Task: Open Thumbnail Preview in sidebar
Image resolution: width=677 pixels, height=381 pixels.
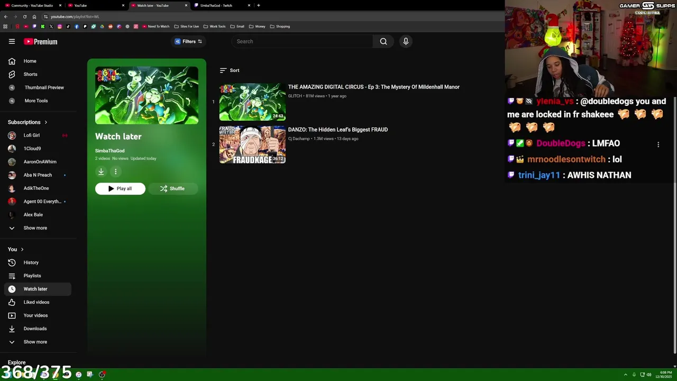Action: [x=37, y=87]
